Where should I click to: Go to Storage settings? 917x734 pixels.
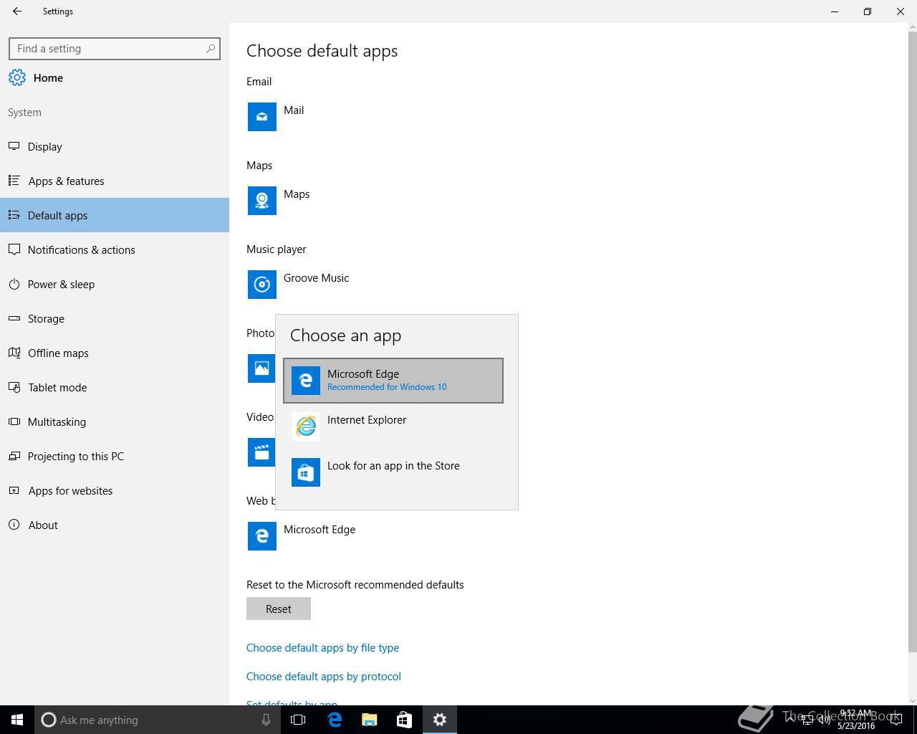pos(115,318)
